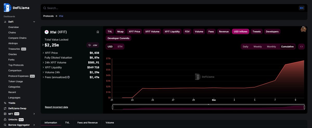Click the DefiLlama logo
This screenshot has width=312, height=128.
pyautogui.click(x=17, y=8)
